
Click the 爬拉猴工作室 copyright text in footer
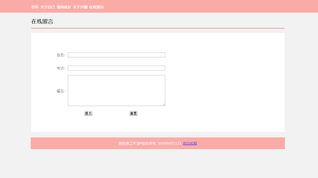(x=137, y=144)
